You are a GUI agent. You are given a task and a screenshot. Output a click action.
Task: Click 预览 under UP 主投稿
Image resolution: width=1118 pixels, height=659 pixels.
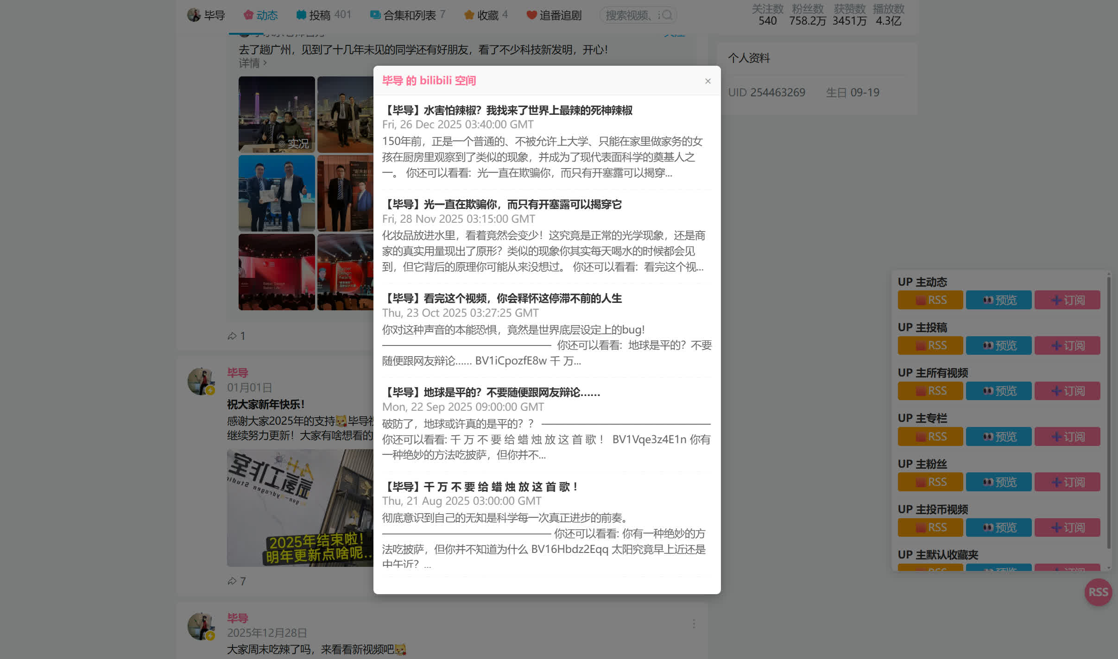pyautogui.click(x=998, y=345)
